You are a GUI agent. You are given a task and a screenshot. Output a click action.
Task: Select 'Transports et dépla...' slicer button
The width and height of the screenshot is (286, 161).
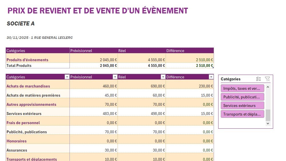click(242, 114)
